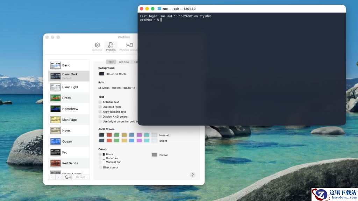Click the Bright label beside ANSI swatches
The height and width of the screenshot is (201, 358).
[163, 141]
